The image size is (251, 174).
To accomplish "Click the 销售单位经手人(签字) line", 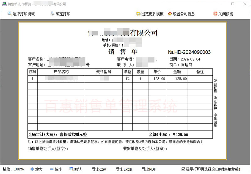I will [x=49, y=149].
